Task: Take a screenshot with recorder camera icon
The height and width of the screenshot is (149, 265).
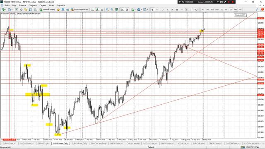Action: 221,2
